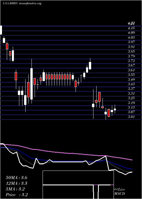Select the last white candlestick on the right

(x=115, y=109)
